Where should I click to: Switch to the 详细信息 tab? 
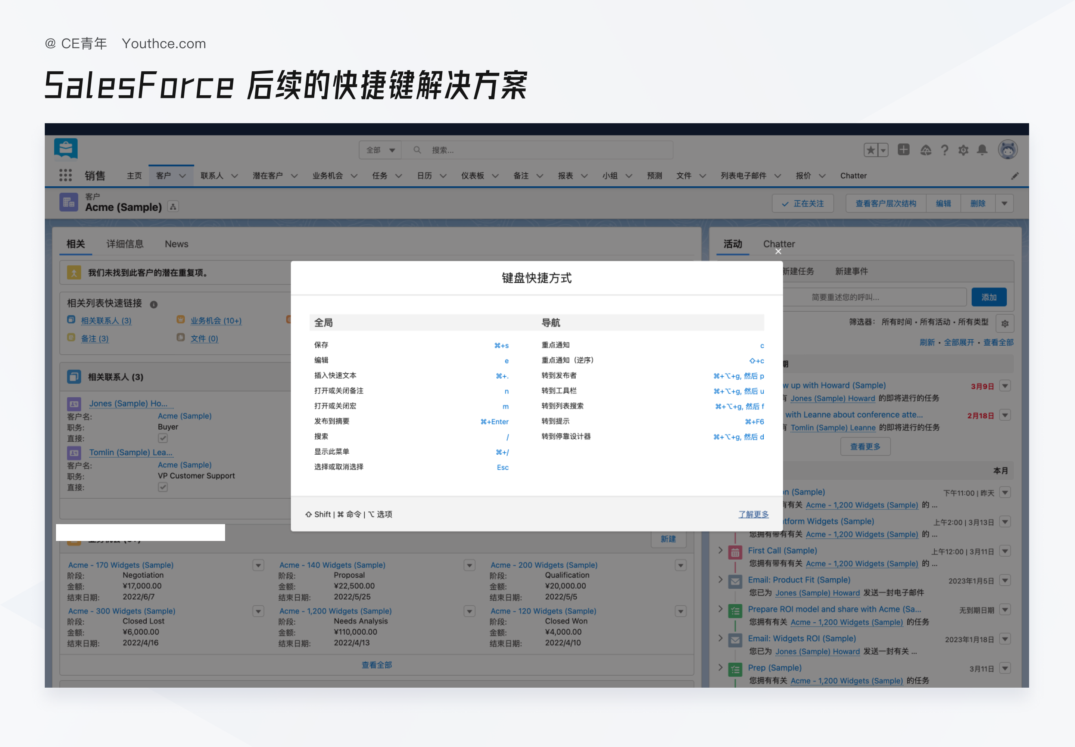tap(125, 244)
